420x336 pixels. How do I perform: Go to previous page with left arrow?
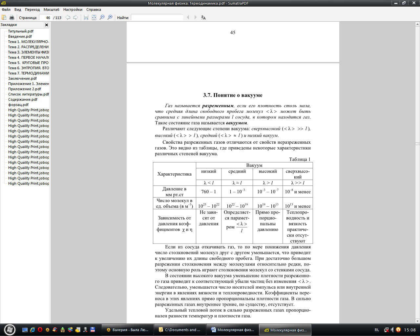coord(68,17)
